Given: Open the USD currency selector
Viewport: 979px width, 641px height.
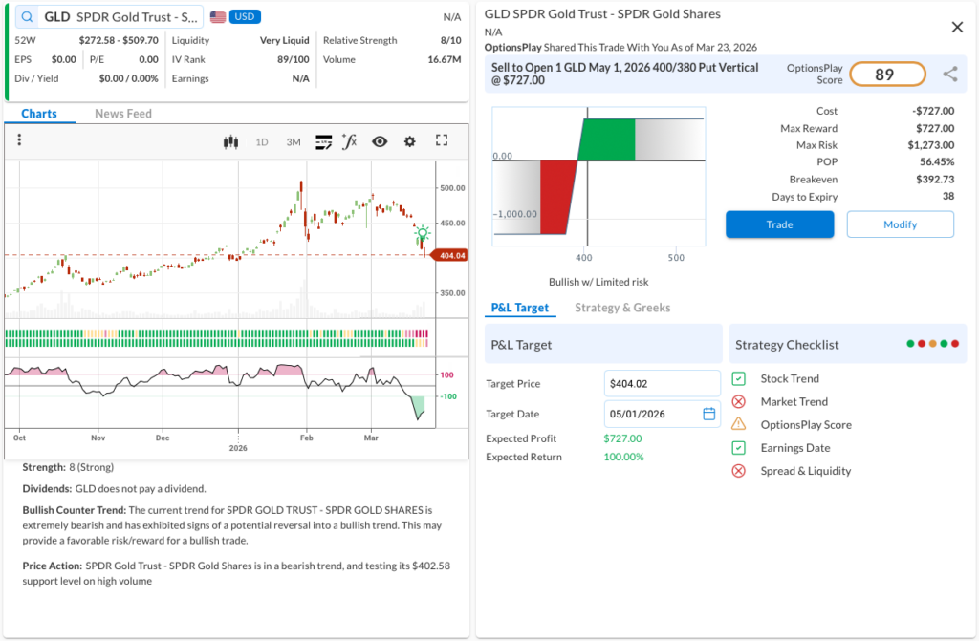Looking at the screenshot, I should coord(245,17).
